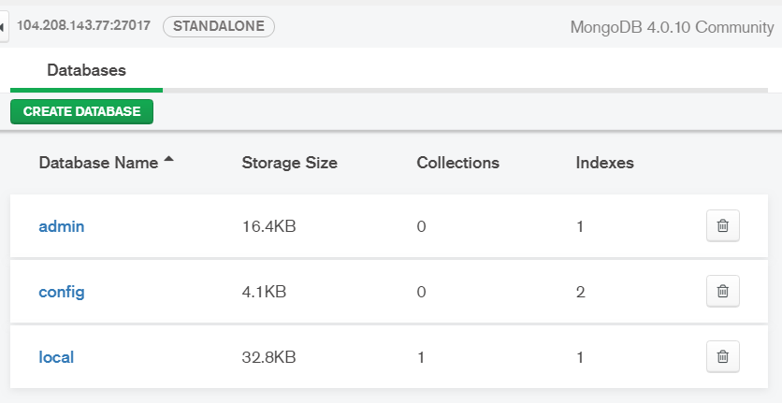Delete the admin database with trash icon
The height and width of the screenshot is (403, 782).
722,226
